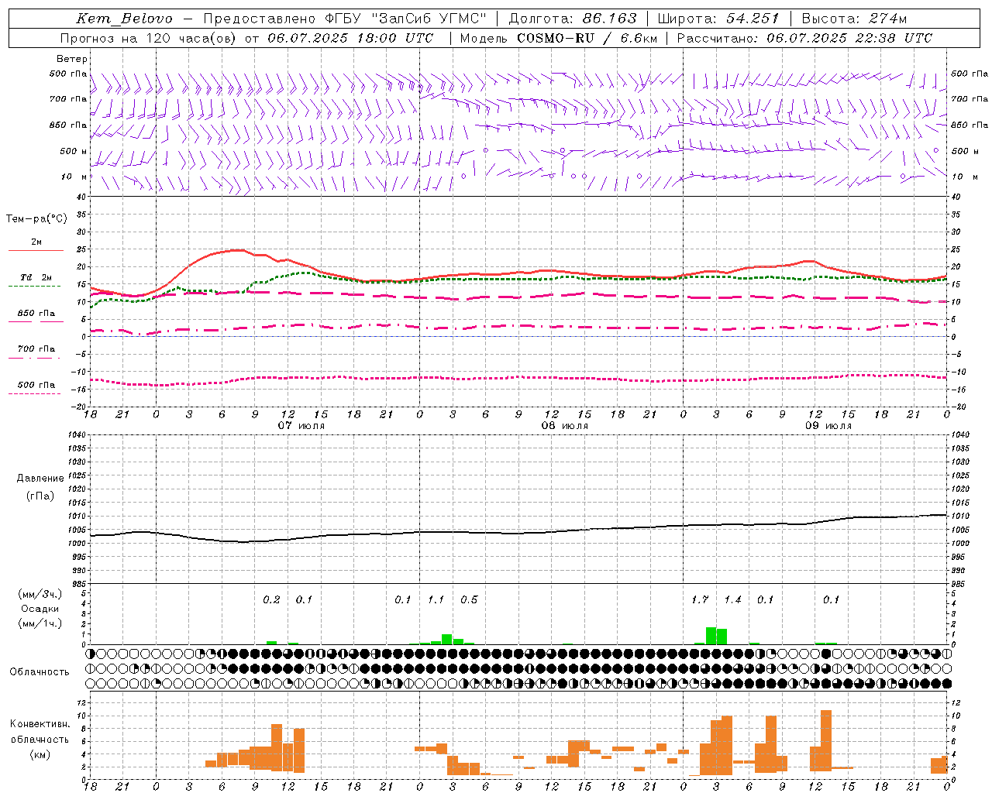
Task: Click the forecast length text Прогноз на 120 часа(ов)
Action: [149, 38]
